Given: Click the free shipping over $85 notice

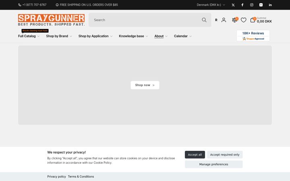Looking at the screenshot, I should 87,5.
